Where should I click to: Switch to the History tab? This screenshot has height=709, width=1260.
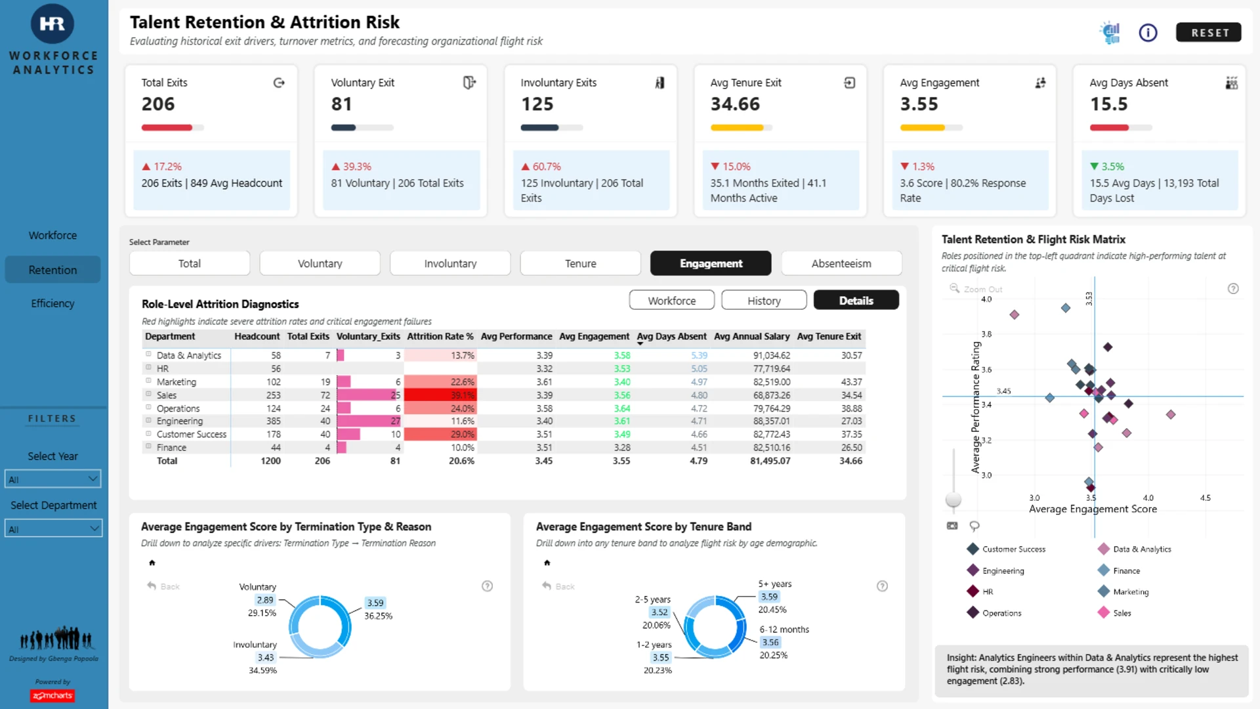point(764,301)
